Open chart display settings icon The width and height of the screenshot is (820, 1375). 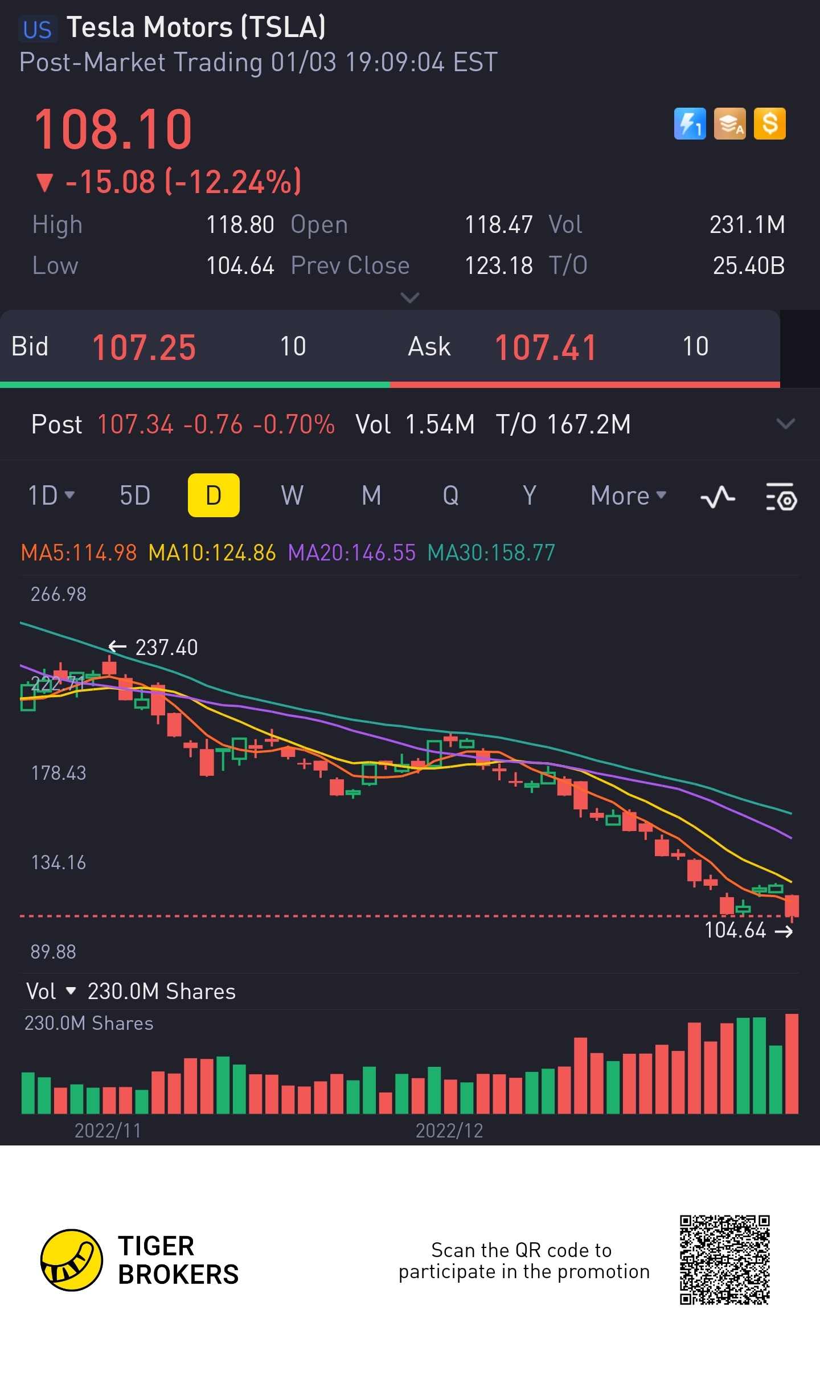781,497
